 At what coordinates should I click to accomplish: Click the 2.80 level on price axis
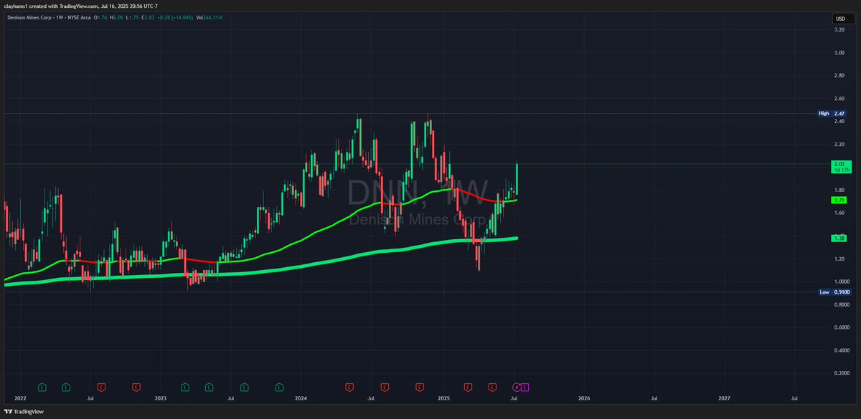pyautogui.click(x=839, y=75)
